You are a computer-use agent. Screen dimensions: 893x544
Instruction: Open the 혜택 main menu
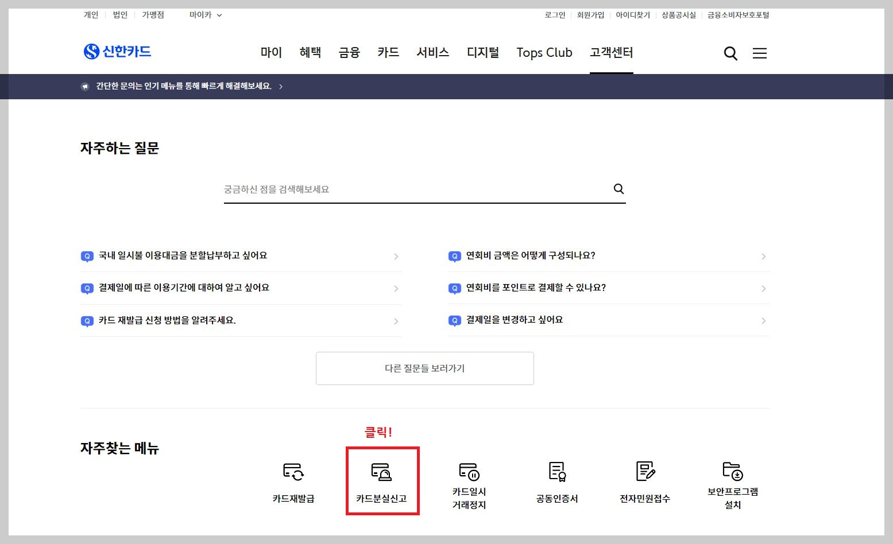310,53
